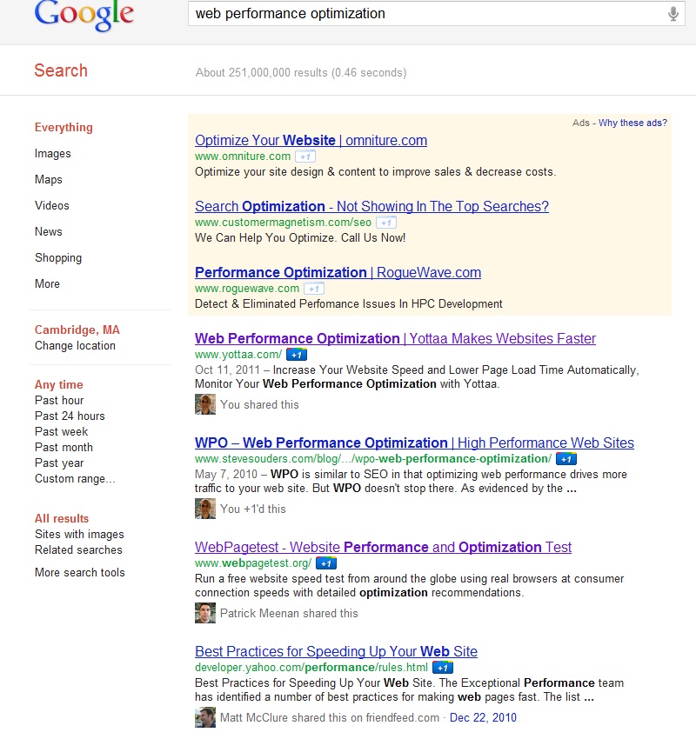Click the 'Patrick Meenan shared this' text

(x=289, y=613)
